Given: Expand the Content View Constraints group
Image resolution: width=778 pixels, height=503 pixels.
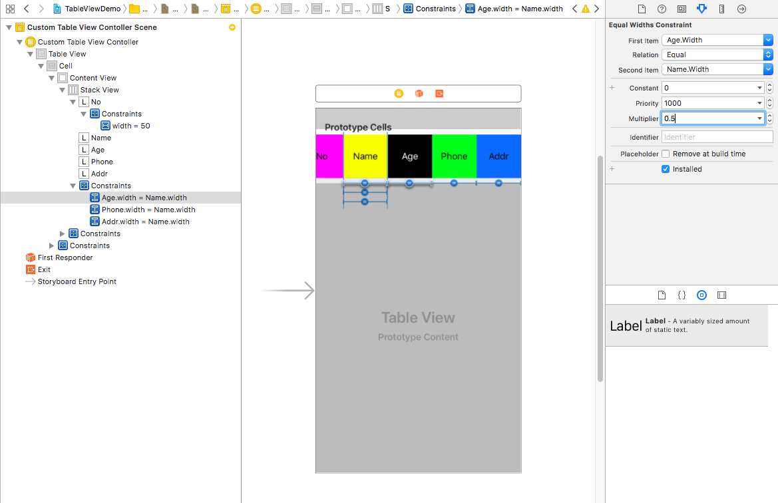Looking at the screenshot, I should 52,246.
